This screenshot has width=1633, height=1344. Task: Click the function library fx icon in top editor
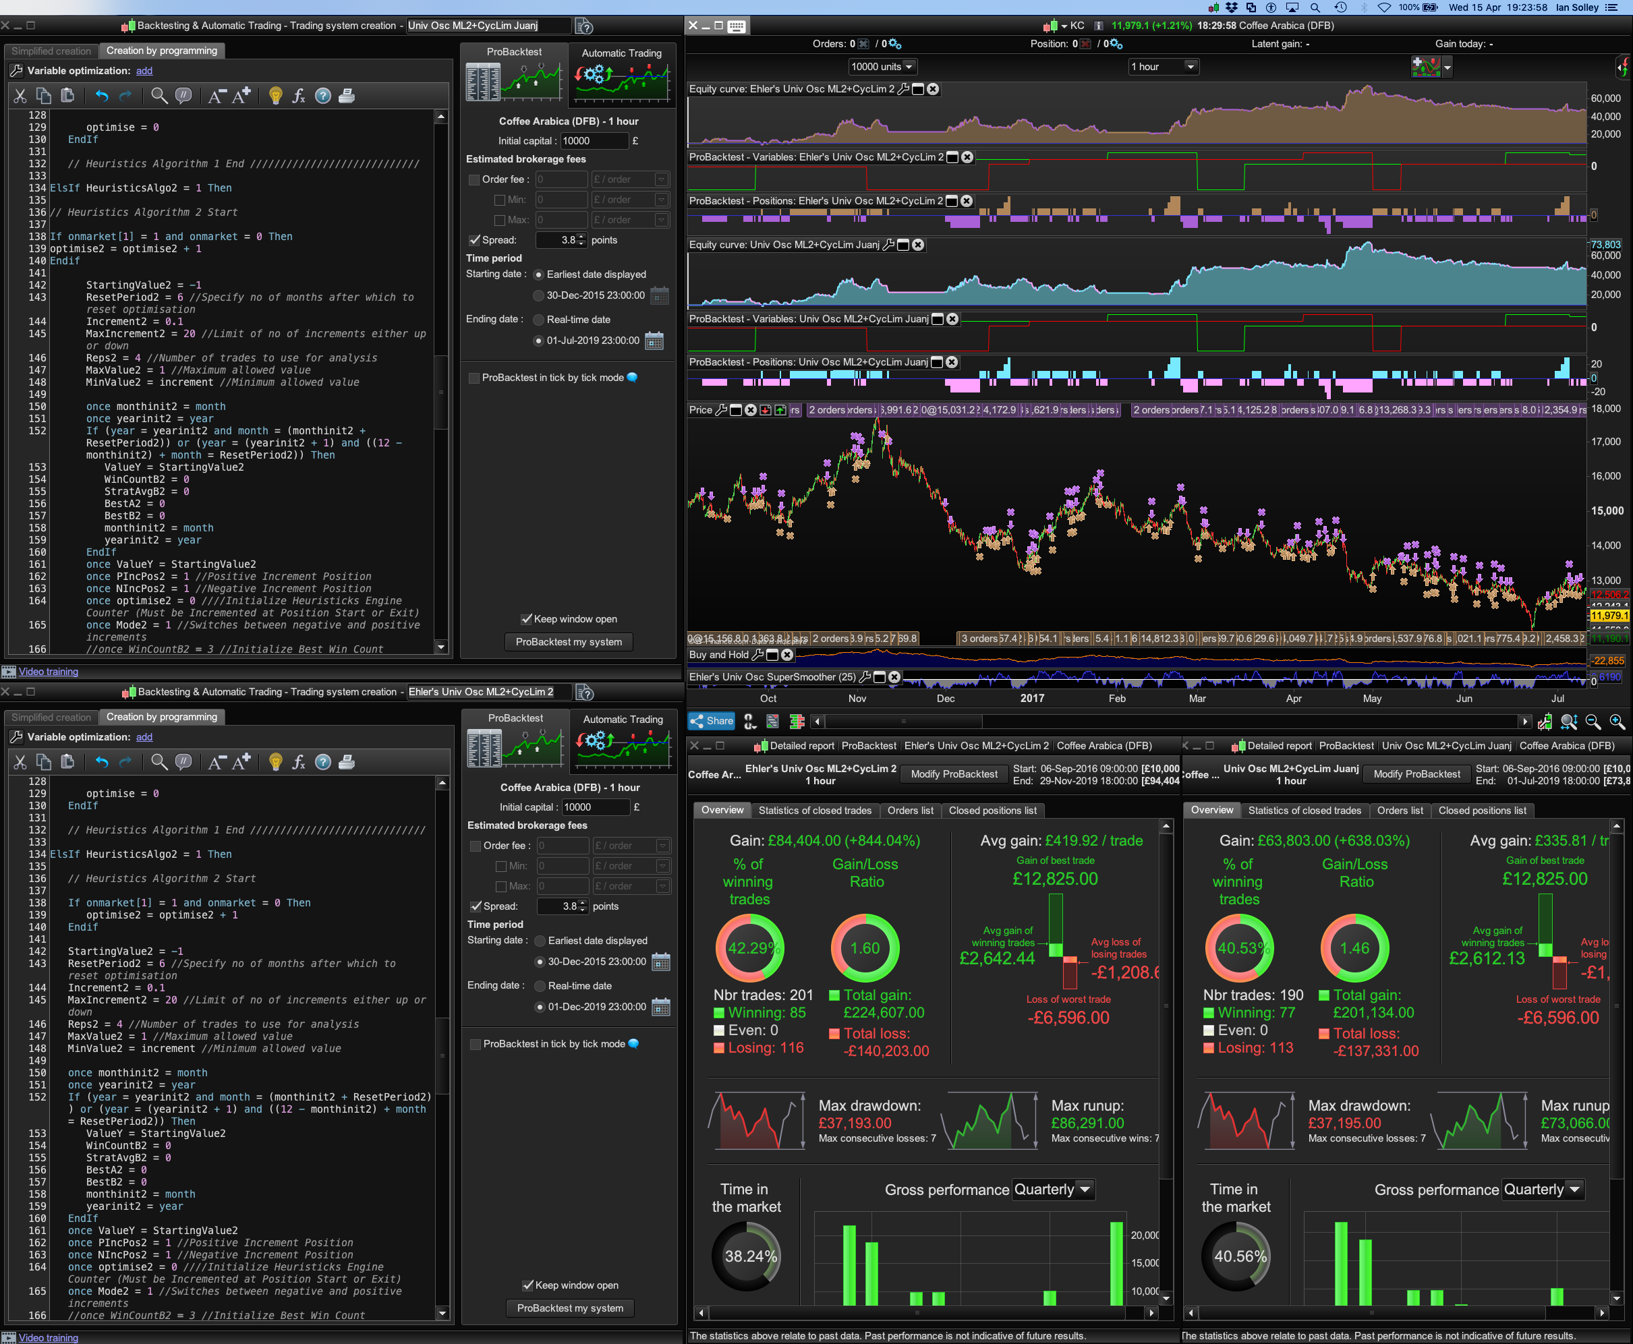pos(298,96)
